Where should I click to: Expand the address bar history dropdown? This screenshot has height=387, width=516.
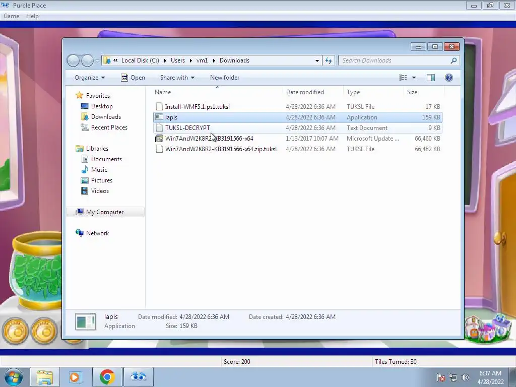point(317,60)
